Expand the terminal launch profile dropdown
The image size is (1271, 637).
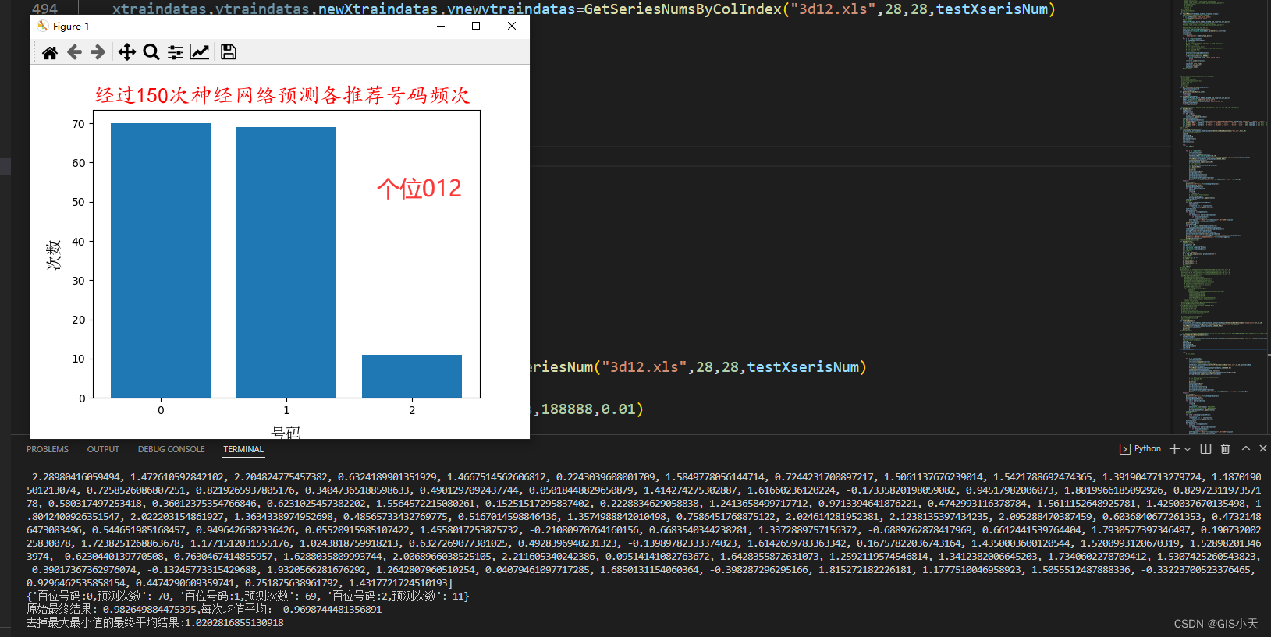pos(1188,448)
